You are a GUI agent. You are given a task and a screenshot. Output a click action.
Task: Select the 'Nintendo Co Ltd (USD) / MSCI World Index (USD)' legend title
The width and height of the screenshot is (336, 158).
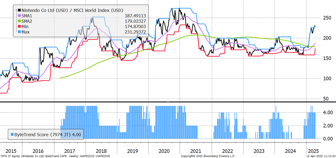point(73,11)
